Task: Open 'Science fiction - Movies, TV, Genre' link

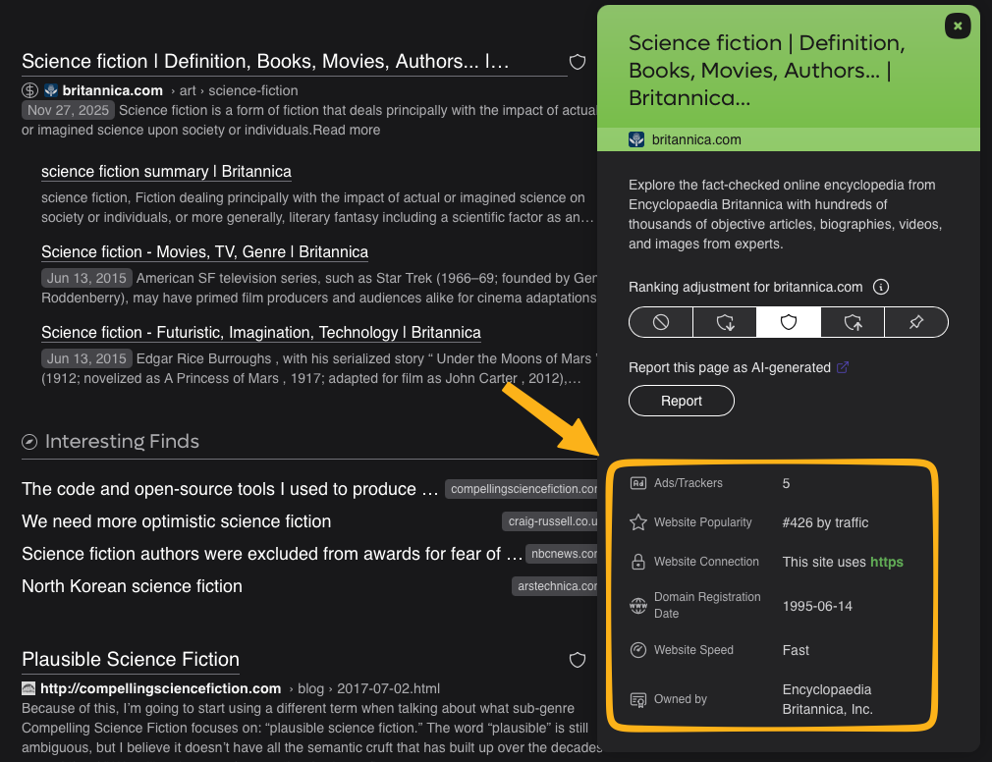Action: (204, 252)
